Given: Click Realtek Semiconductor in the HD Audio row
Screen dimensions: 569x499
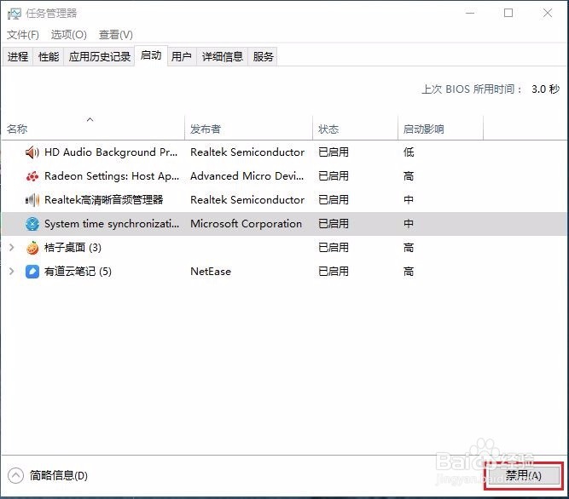Looking at the screenshot, I should (x=247, y=152).
